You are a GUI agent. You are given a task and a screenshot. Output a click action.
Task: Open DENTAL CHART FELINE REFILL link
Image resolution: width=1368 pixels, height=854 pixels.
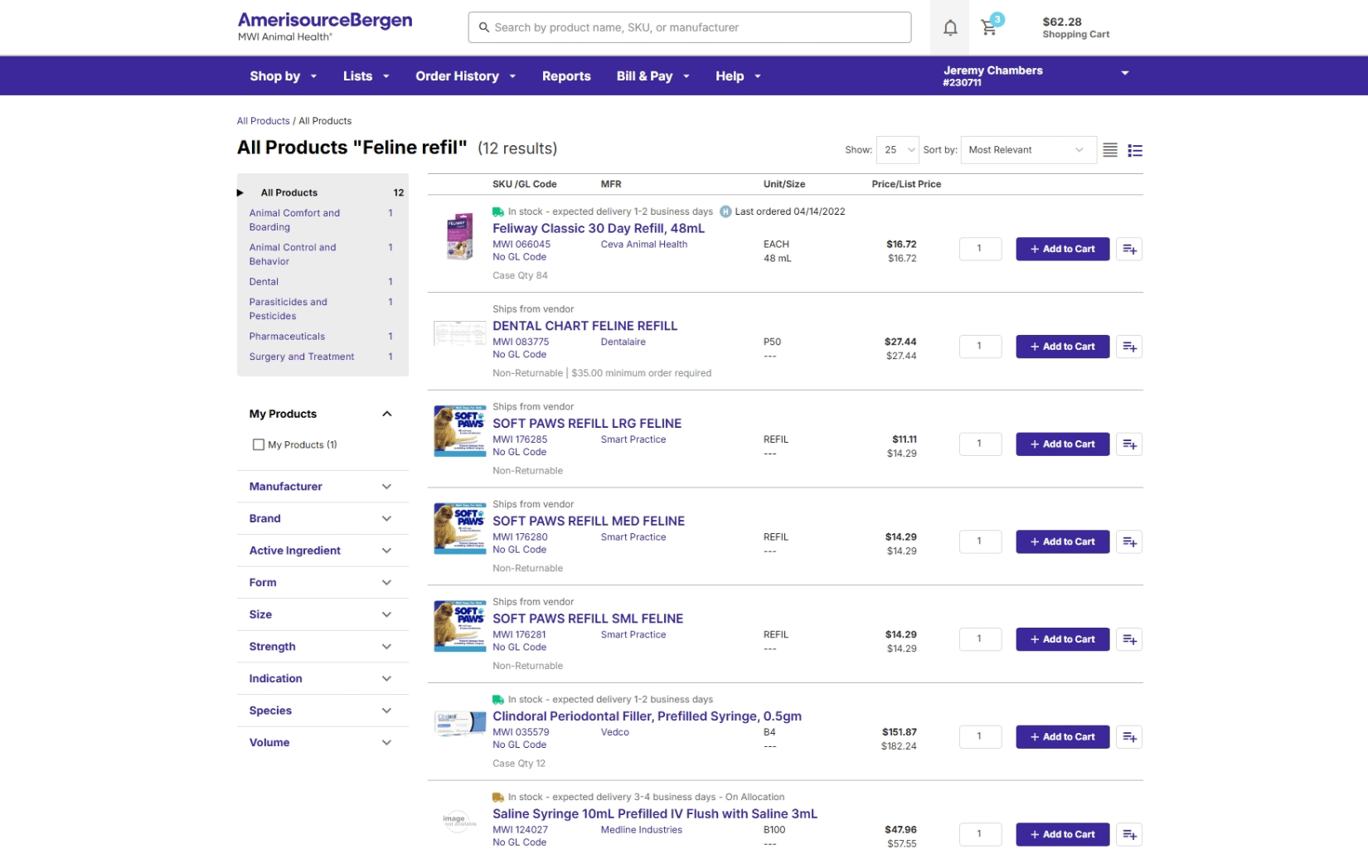585,326
